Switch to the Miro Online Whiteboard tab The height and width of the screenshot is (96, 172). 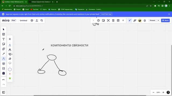point(14,2)
